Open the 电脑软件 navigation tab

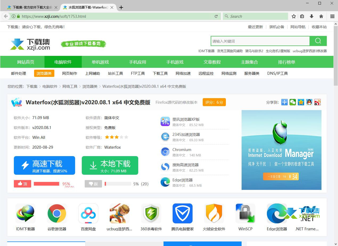pyautogui.click(x=63, y=62)
